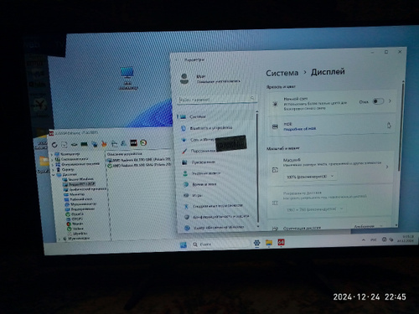
Task: Click the black OSD icon in AIDA64 toolbar
Action: [133, 143]
